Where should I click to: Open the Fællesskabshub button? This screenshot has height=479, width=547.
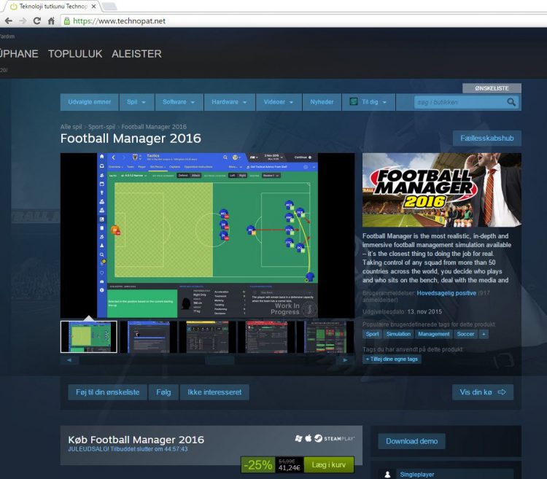(486, 138)
